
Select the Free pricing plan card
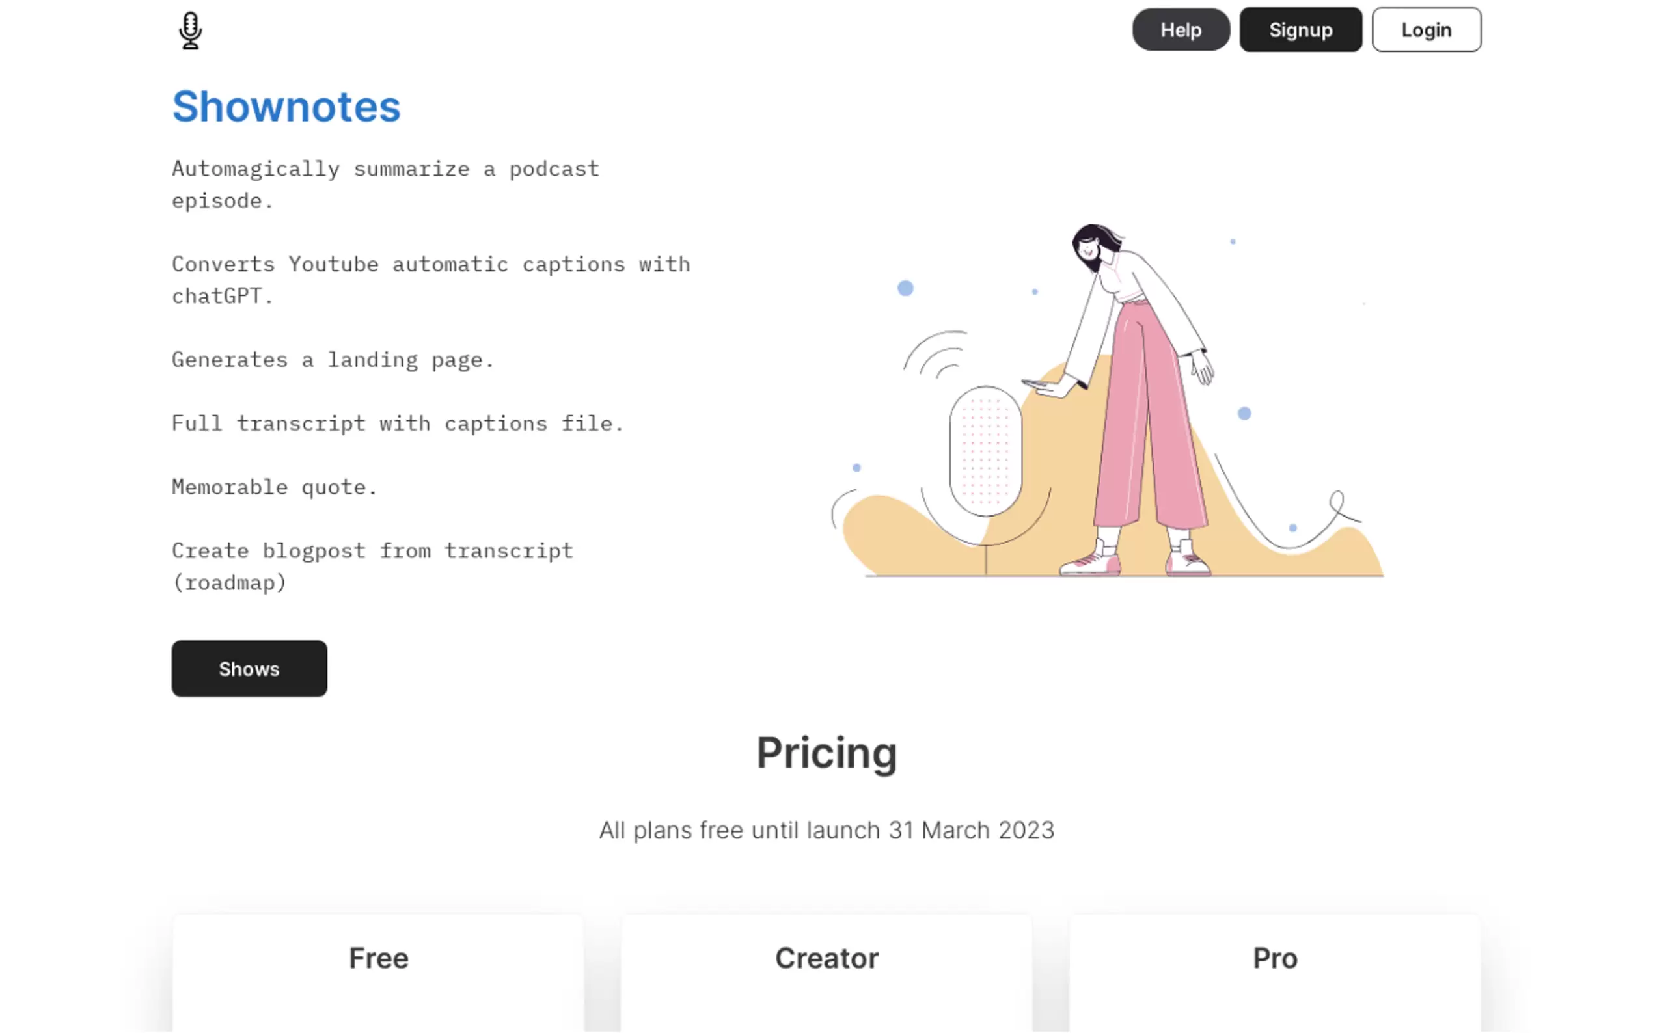[378, 970]
